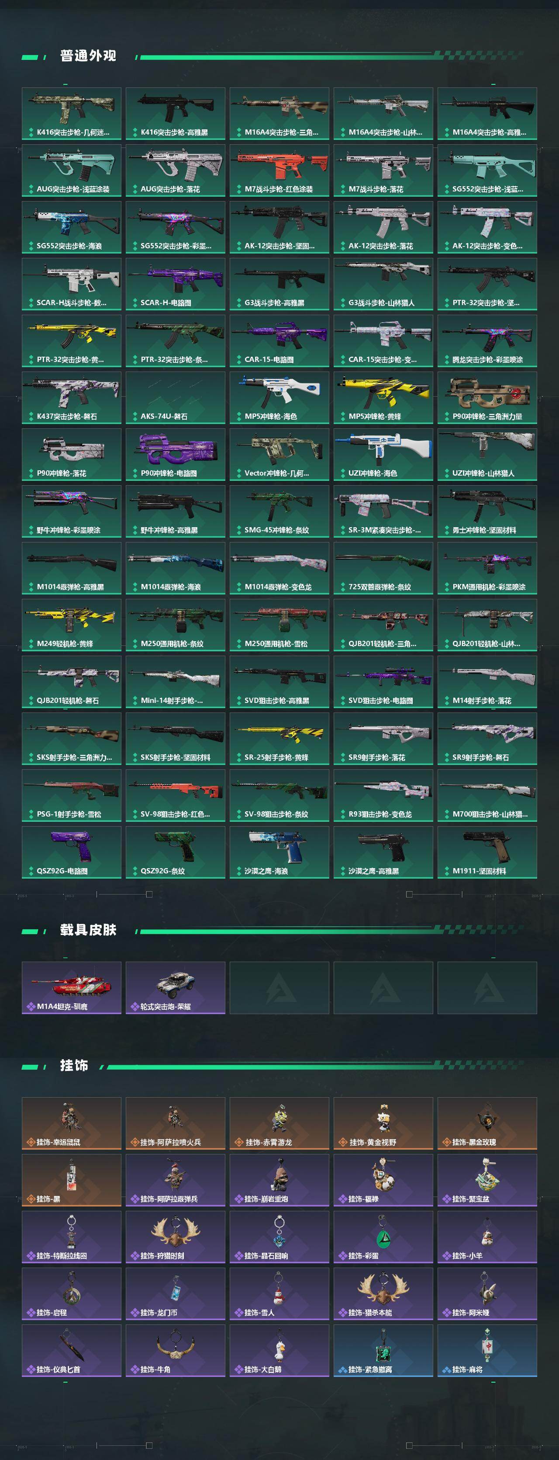Pick the UZI冲锋枪-海色 skin tile
Image resolution: width=559 pixels, height=1460 pixels.
pos(383,455)
